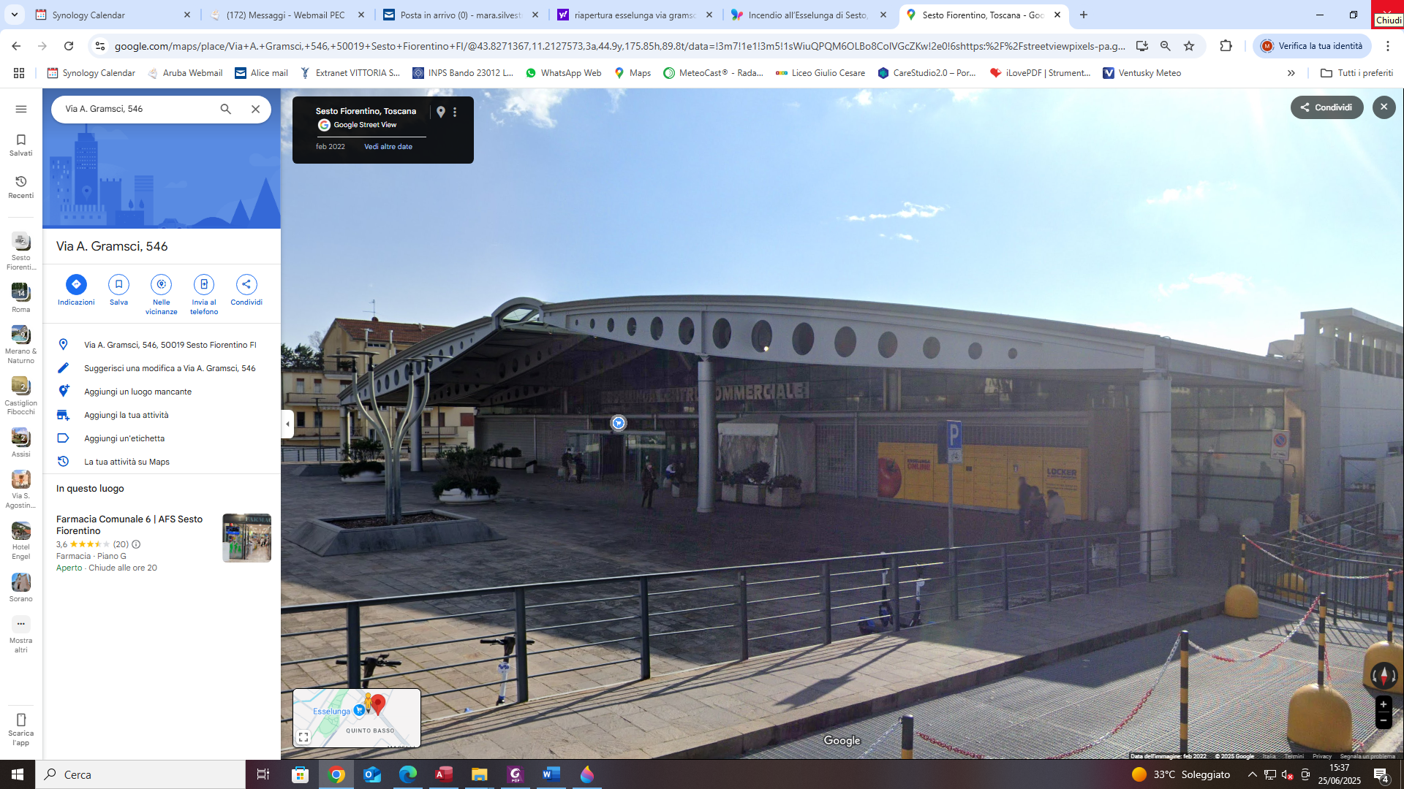
Task: Click Vedi altre date link
Action: pyautogui.click(x=388, y=147)
